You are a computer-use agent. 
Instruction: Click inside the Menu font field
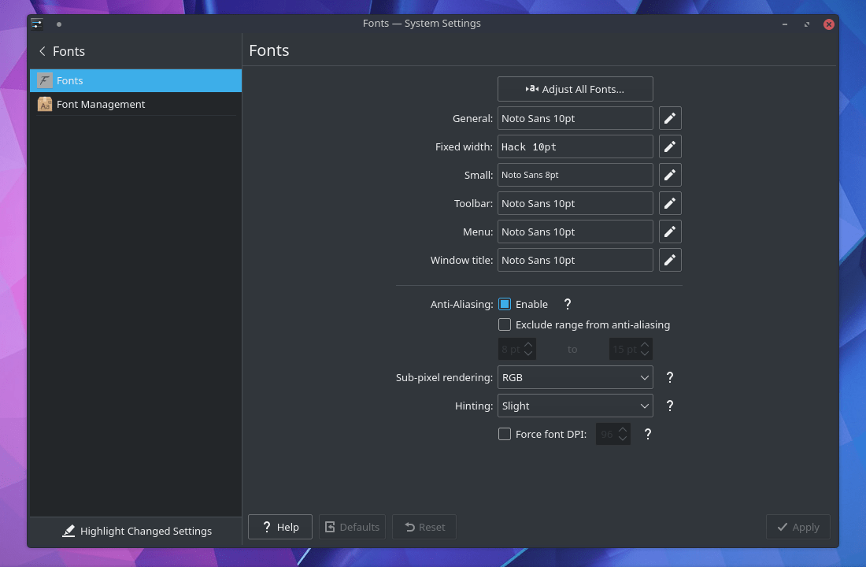[x=575, y=232]
